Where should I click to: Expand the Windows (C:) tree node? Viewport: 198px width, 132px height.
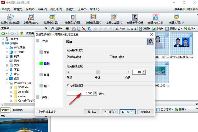[7, 83]
